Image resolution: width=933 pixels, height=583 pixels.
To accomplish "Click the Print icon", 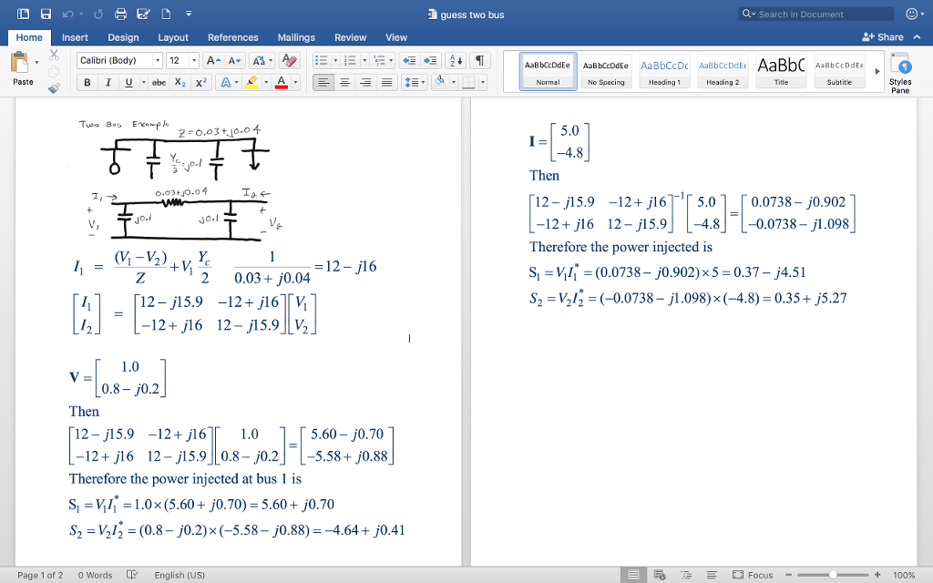I will click(x=122, y=15).
